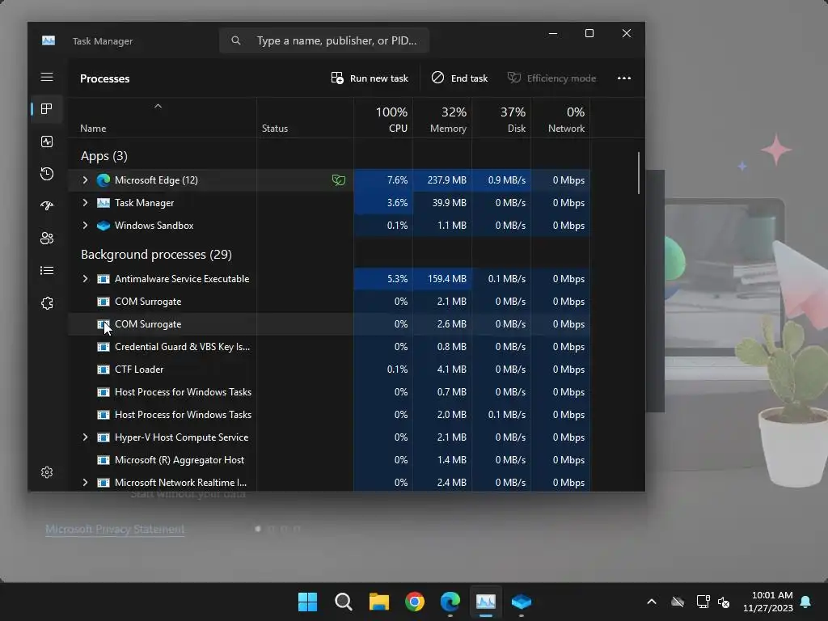Select Host Process for Windows Tasks 0.7 MB row

[x=329, y=392]
